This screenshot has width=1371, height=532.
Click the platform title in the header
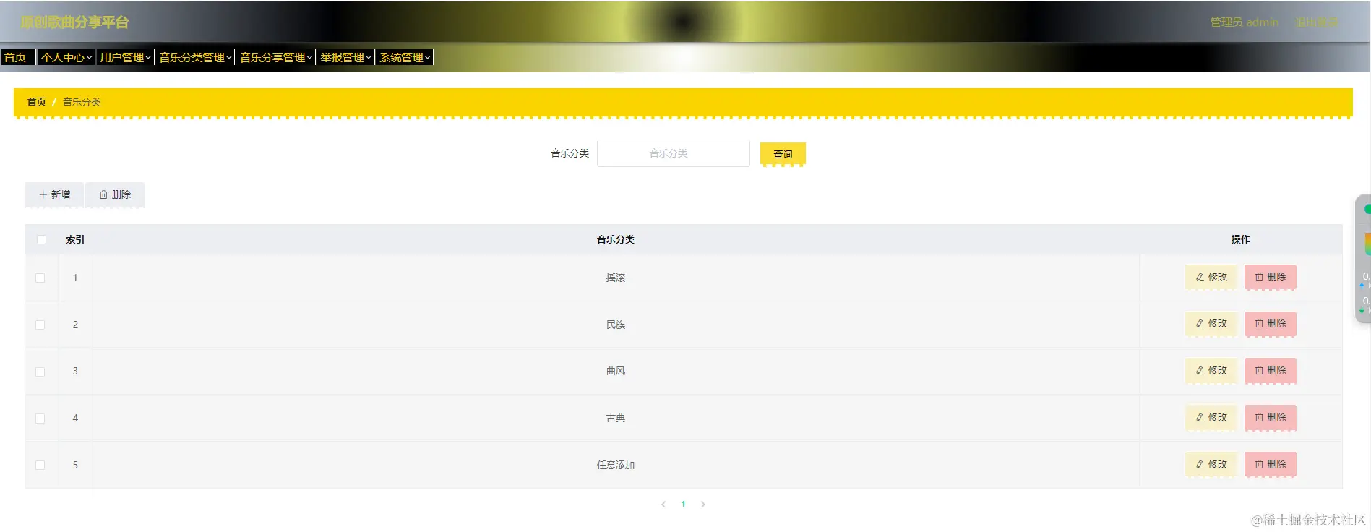pyautogui.click(x=74, y=22)
